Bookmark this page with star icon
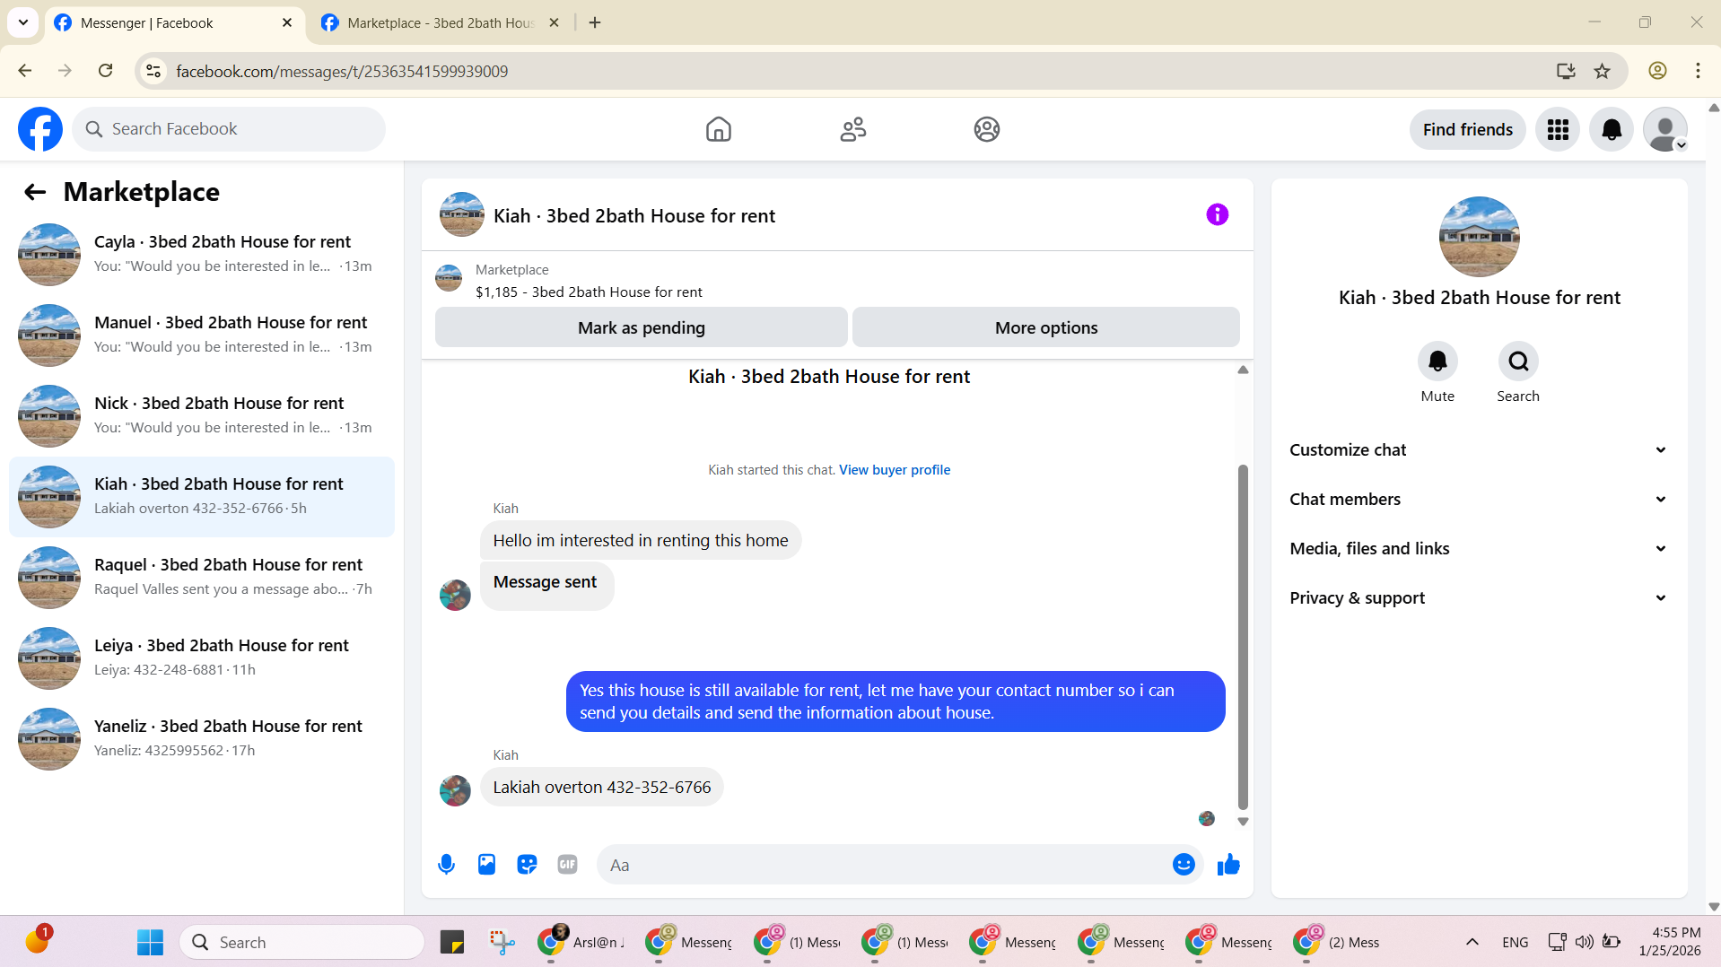 (x=1602, y=71)
